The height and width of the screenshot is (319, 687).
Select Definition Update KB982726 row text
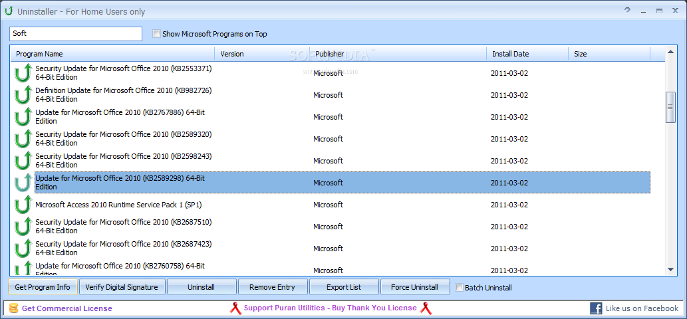click(x=124, y=95)
